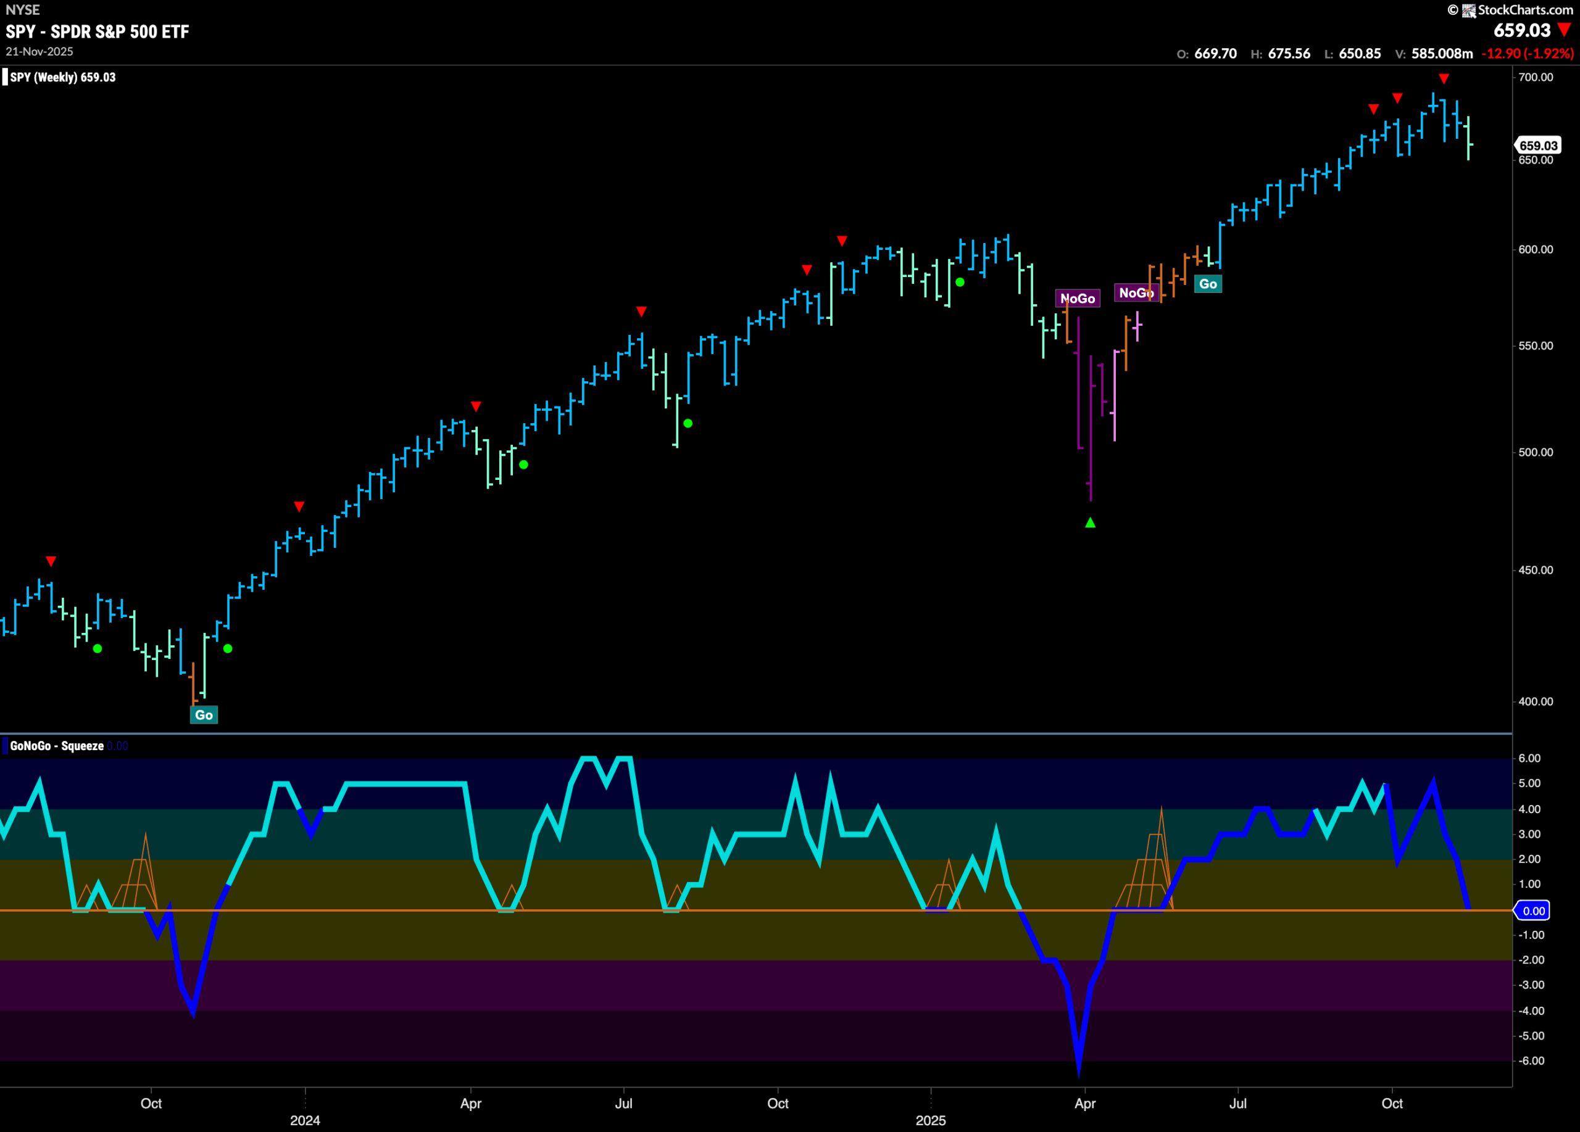
Task: Click the 600.00 y-axis label
Action: [x=1536, y=249]
